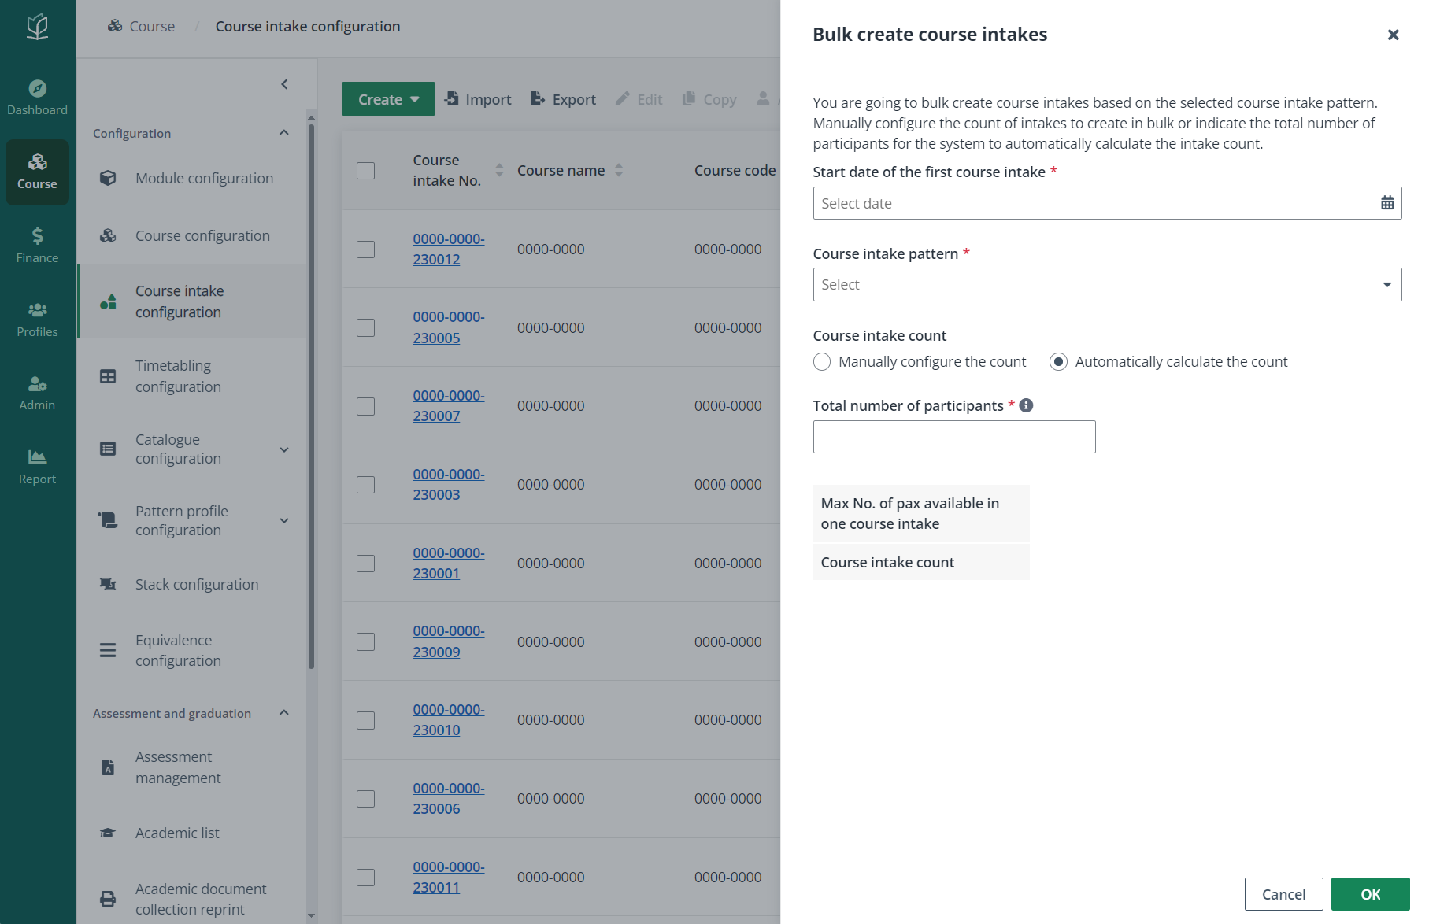
Task: Sort by Course intake No. column
Action: (x=499, y=170)
